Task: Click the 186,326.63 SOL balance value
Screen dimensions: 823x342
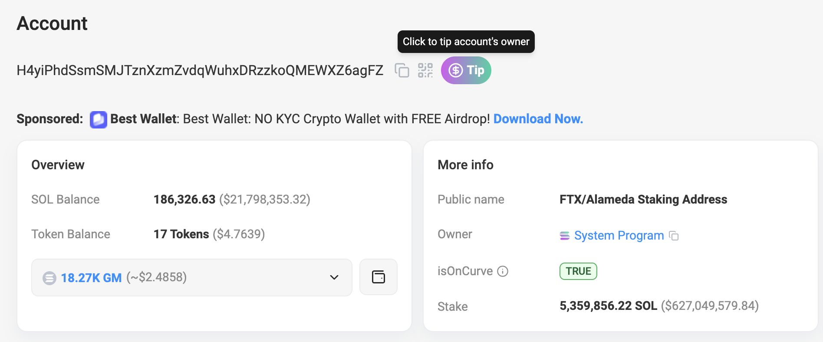Action: point(184,200)
